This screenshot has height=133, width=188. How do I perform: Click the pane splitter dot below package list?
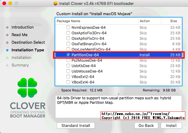coord(119,94)
